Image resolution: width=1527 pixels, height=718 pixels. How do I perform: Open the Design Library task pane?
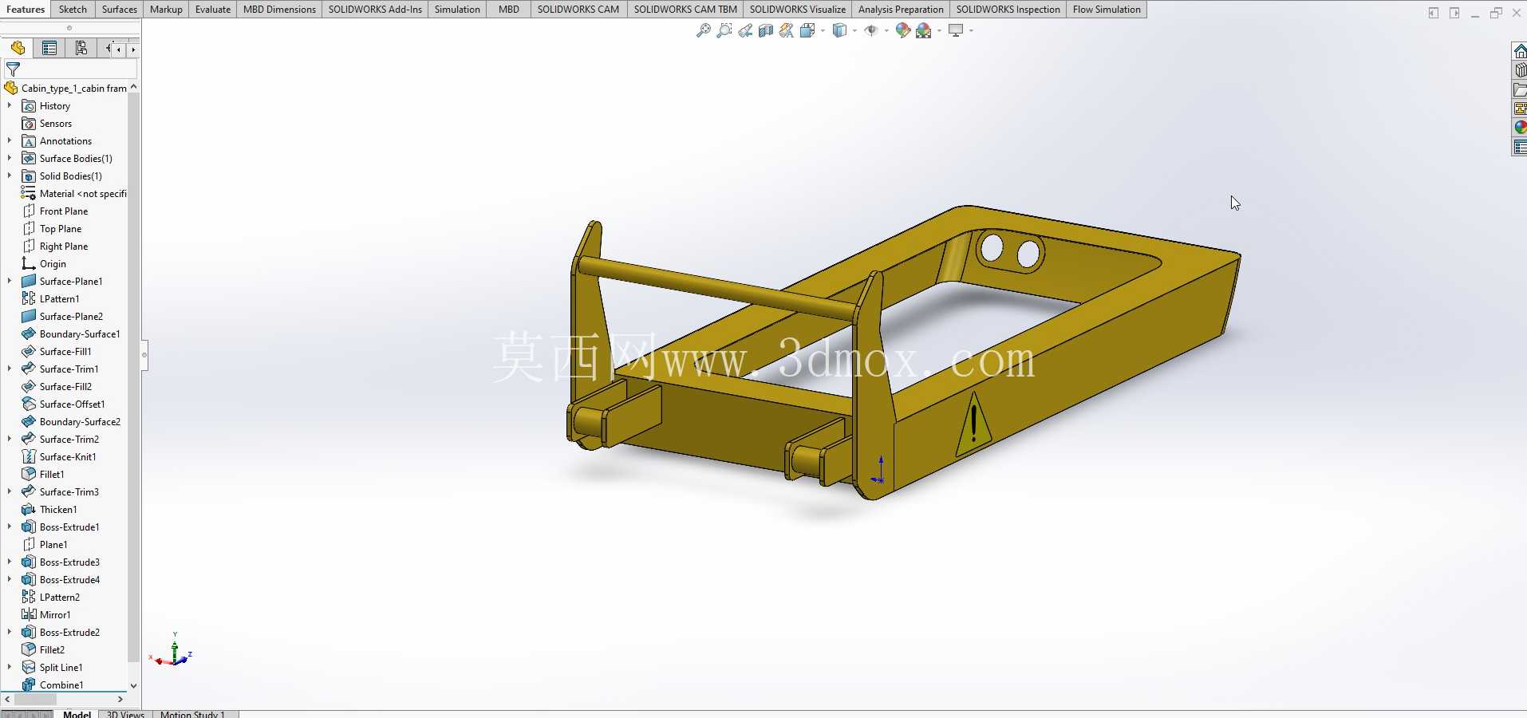[x=1520, y=70]
